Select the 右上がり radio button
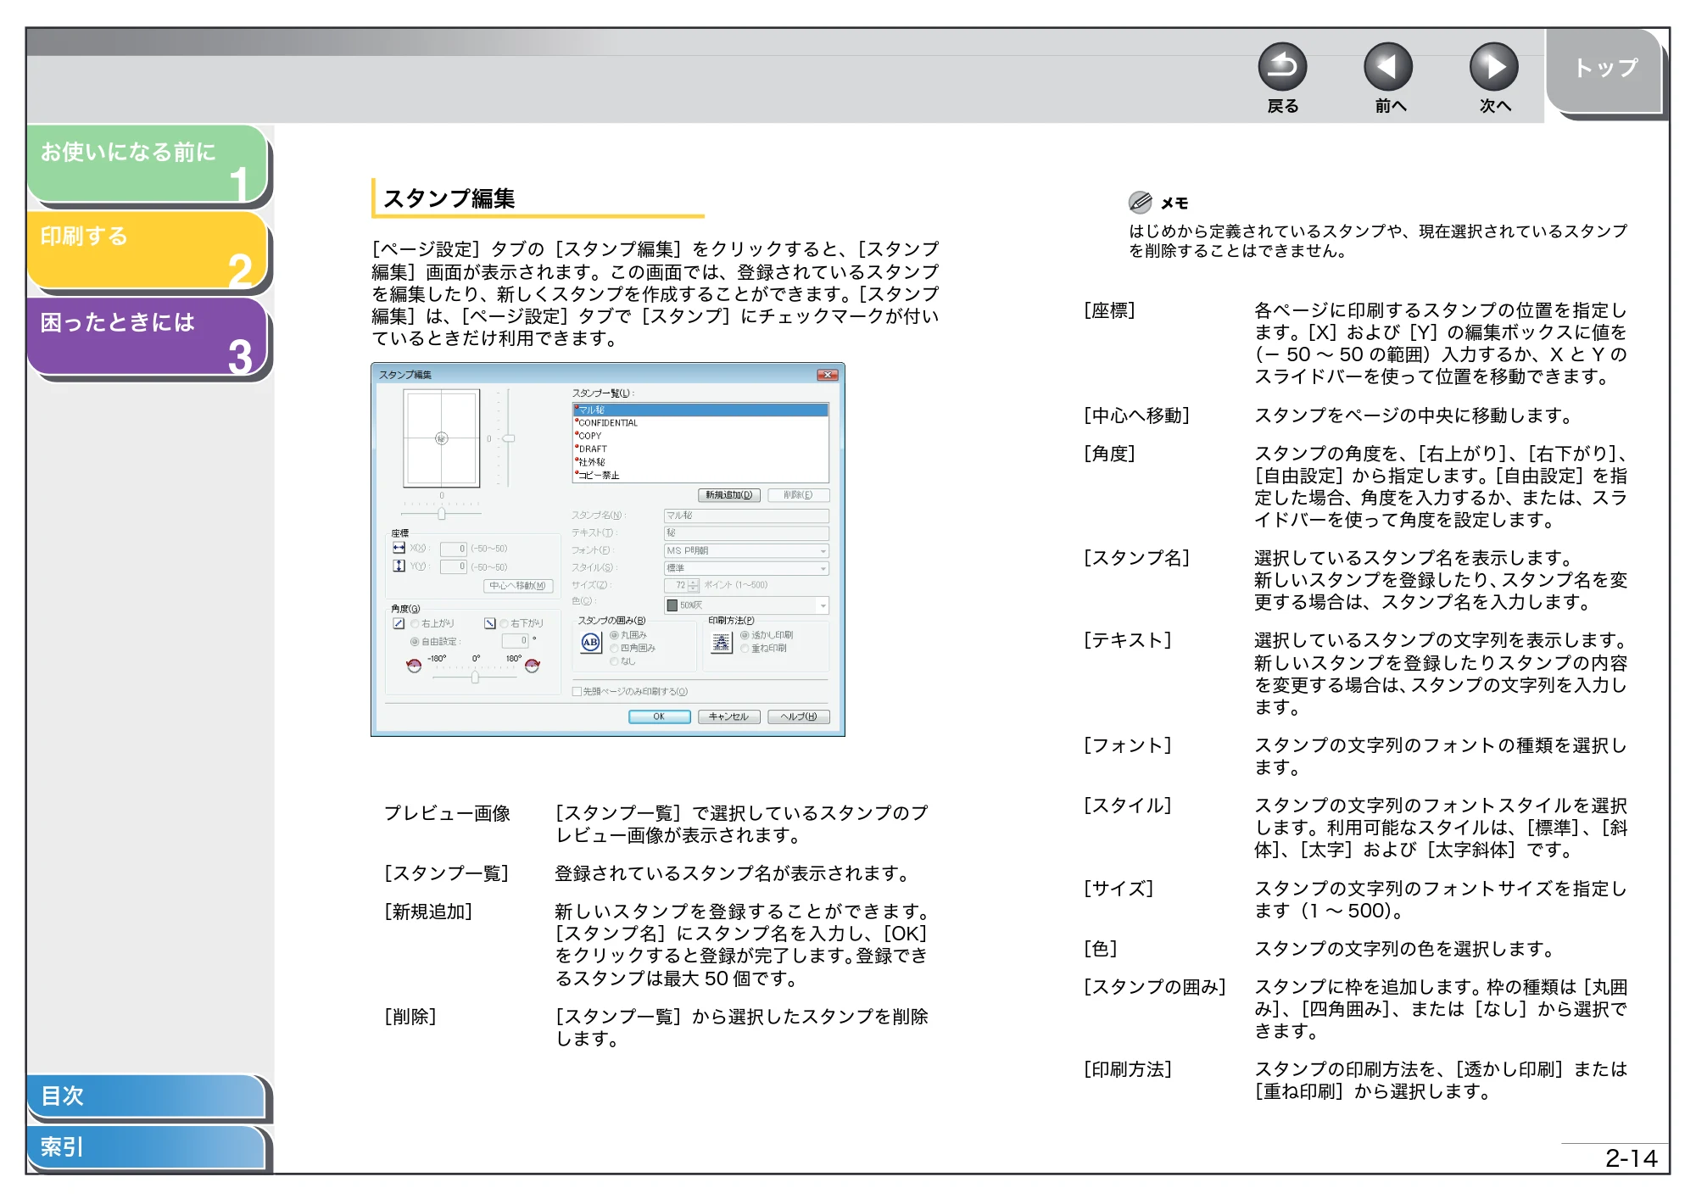 click(416, 623)
